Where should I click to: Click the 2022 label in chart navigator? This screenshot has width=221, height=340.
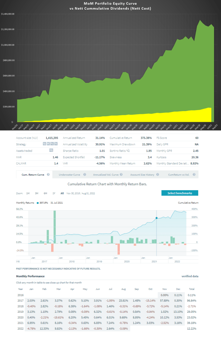177,262
